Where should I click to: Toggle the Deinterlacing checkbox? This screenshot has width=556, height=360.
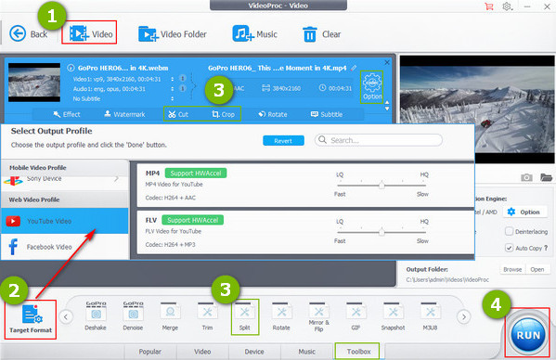coord(509,231)
